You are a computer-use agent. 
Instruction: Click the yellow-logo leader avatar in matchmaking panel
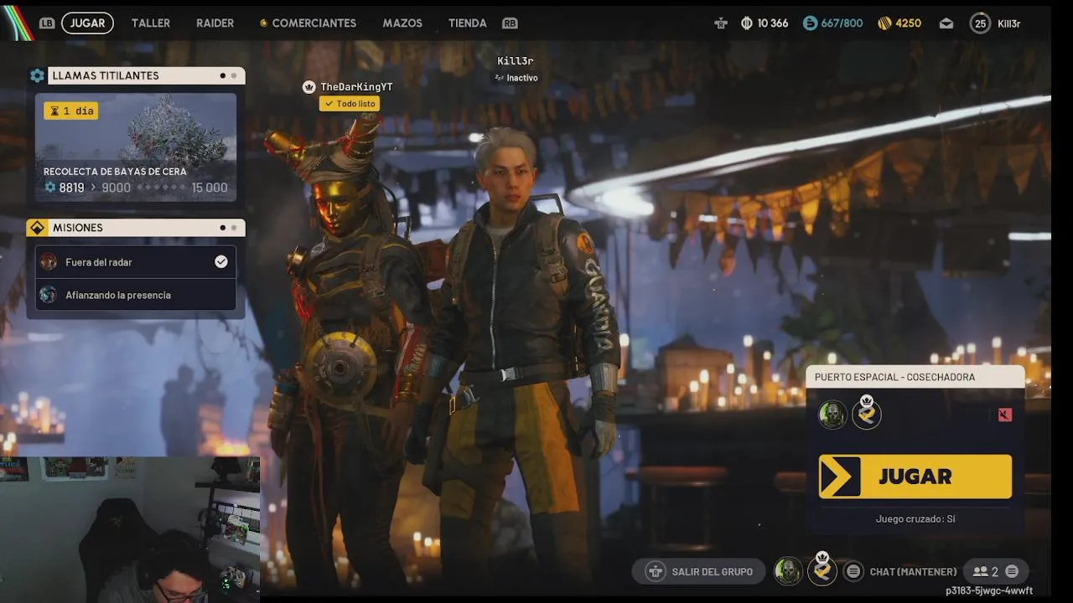867,413
